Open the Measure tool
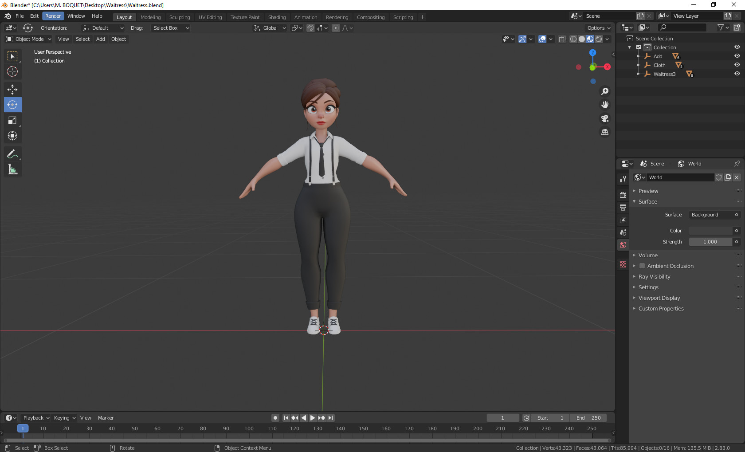The image size is (745, 452). tap(12, 169)
